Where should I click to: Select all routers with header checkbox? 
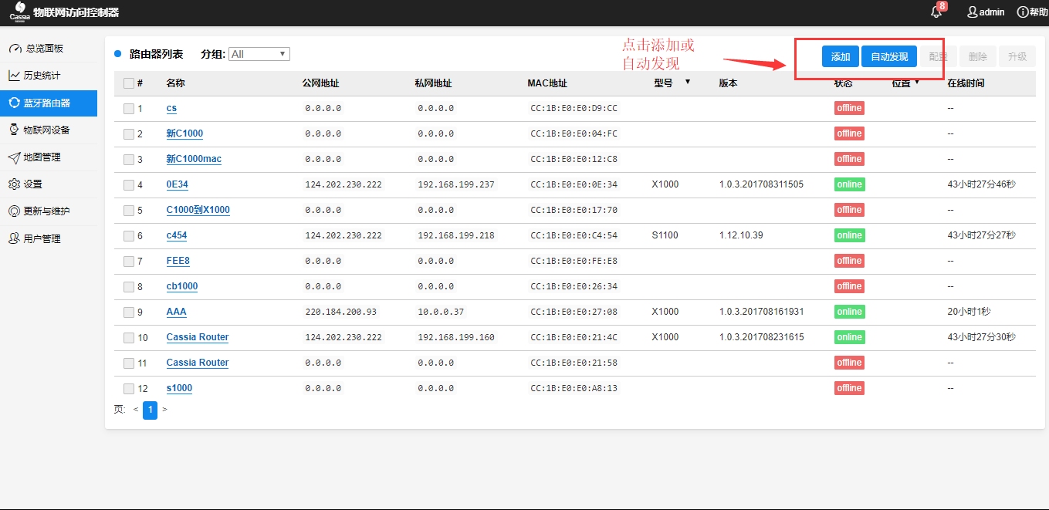[129, 83]
